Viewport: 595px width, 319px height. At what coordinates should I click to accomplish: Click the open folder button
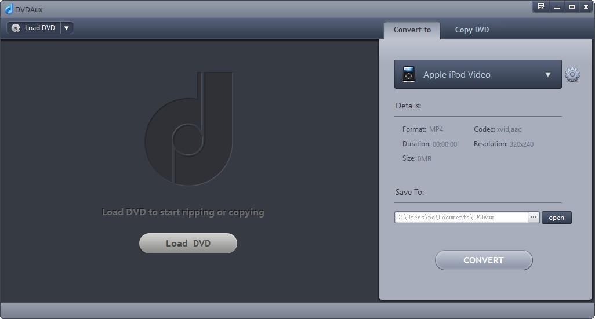(x=556, y=217)
